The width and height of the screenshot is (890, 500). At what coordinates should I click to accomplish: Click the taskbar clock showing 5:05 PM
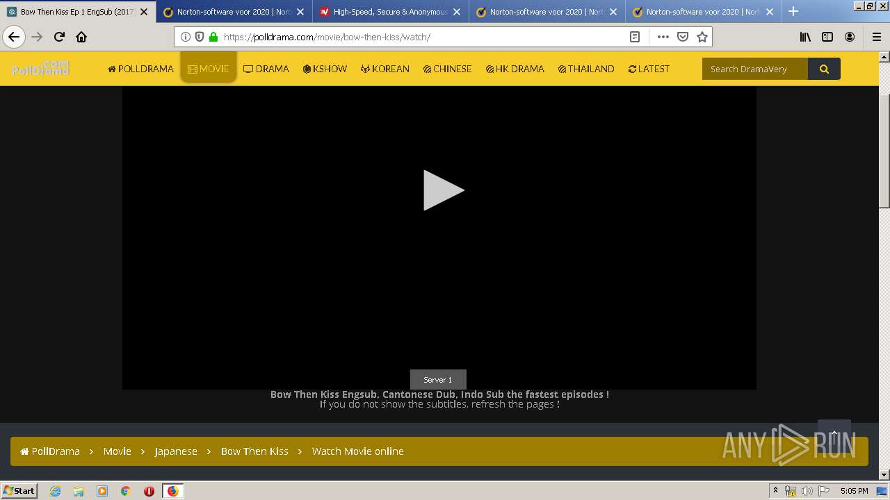click(x=854, y=491)
